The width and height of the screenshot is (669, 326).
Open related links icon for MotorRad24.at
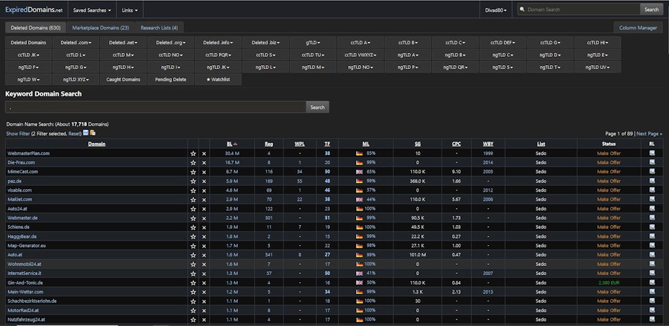(x=652, y=310)
